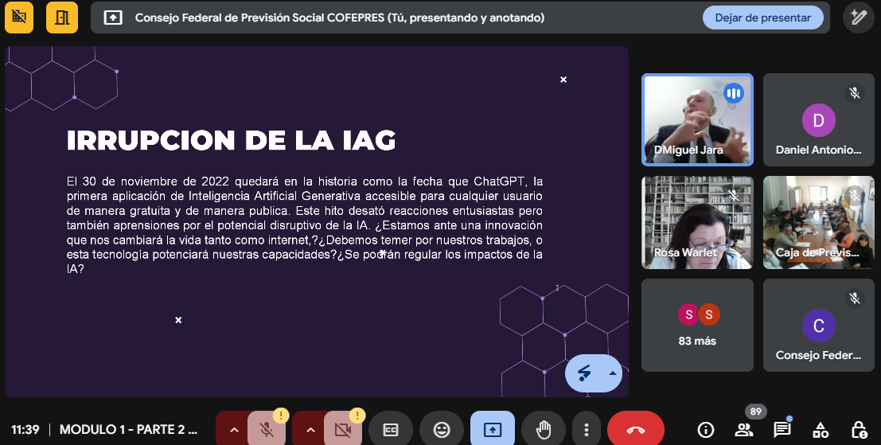
Task: Raise hand button
Action: (x=544, y=430)
